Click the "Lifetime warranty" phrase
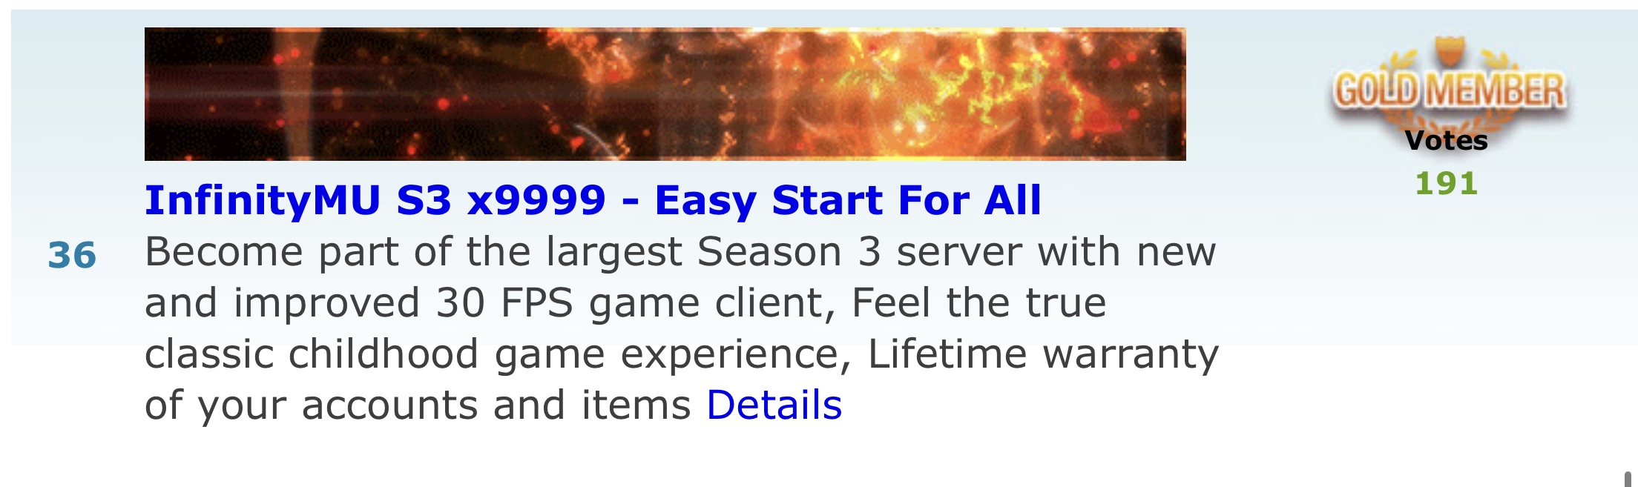 click(1043, 354)
